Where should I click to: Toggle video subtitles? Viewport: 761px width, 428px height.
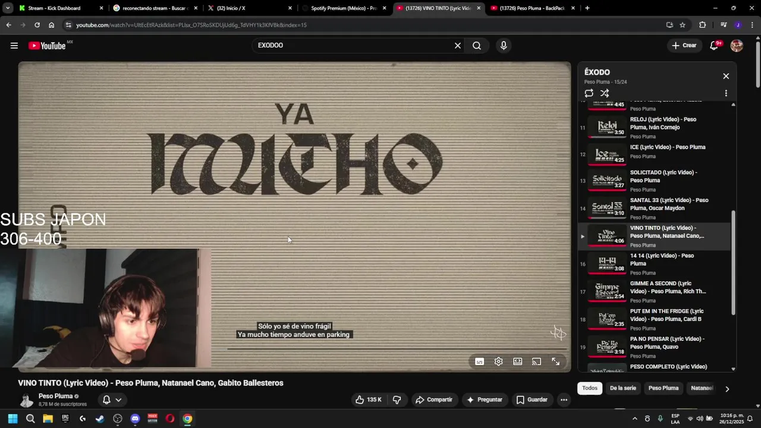pyautogui.click(x=479, y=361)
